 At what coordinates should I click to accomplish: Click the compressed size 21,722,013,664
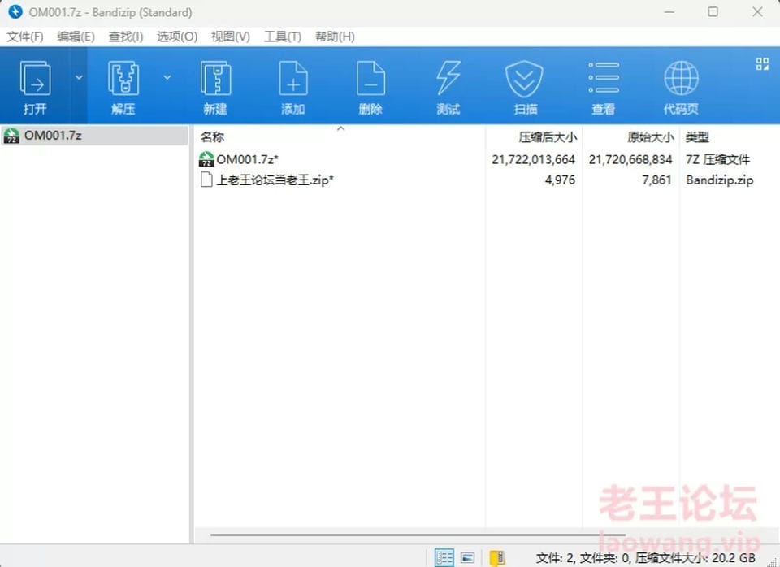(x=533, y=160)
